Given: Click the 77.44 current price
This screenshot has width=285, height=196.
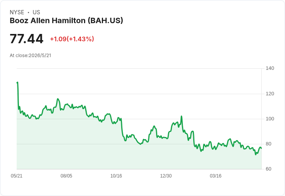Looking at the screenshot, I should tap(27, 39).
